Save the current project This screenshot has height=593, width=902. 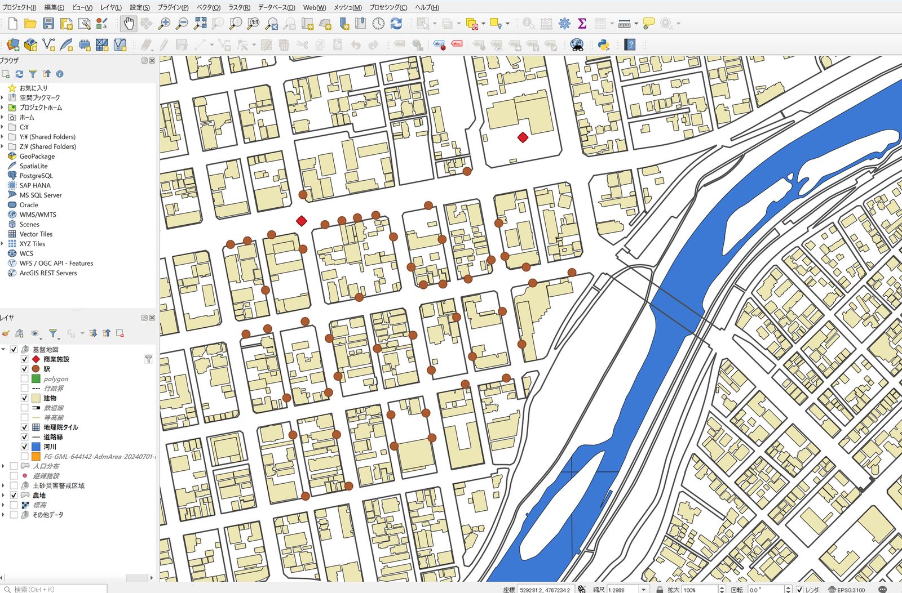click(48, 24)
